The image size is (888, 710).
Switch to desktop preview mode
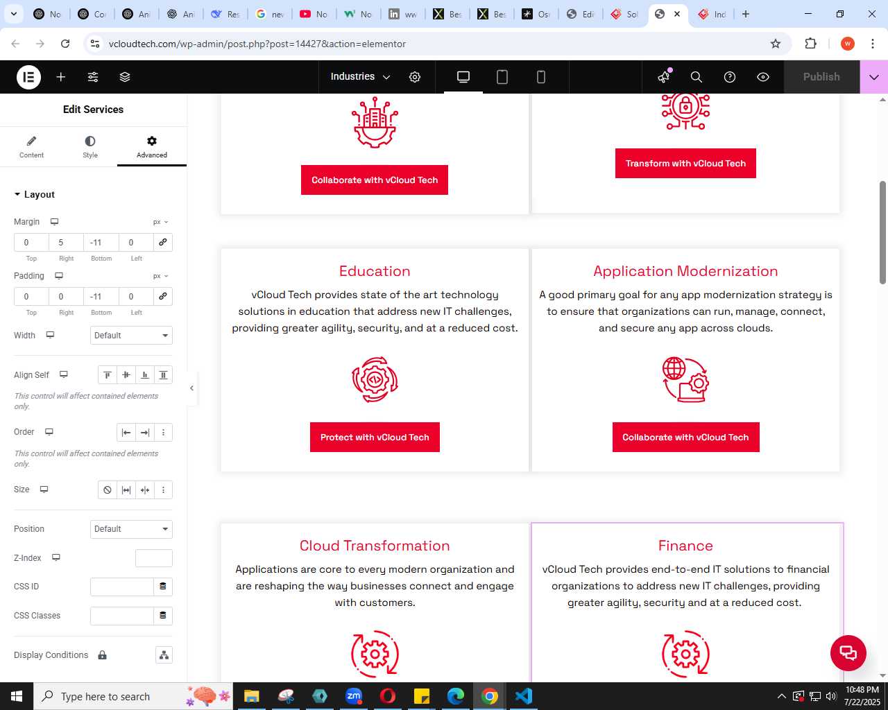pyautogui.click(x=463, y=77)
